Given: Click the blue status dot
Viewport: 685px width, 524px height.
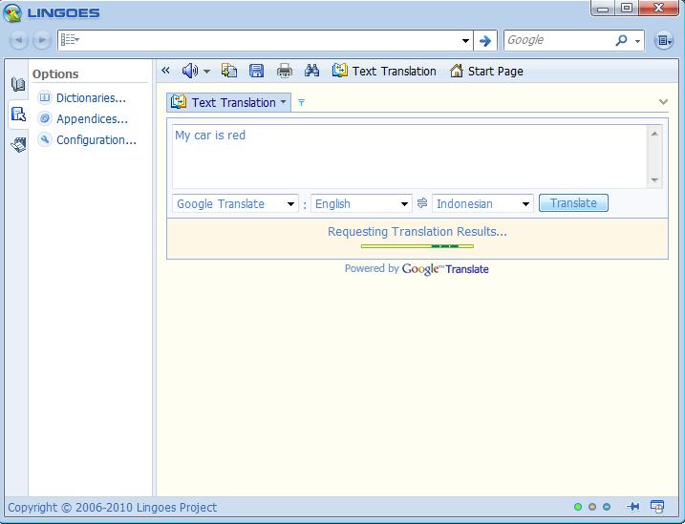Looking at the screenshot, I should [607, 507].
